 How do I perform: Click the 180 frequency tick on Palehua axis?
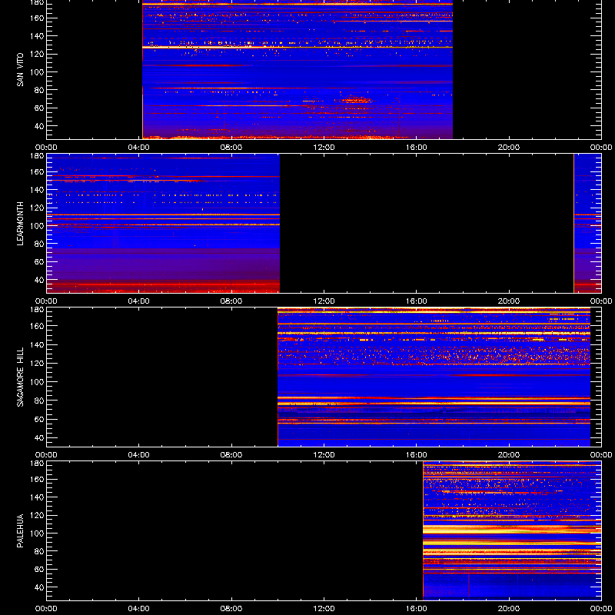37,464
